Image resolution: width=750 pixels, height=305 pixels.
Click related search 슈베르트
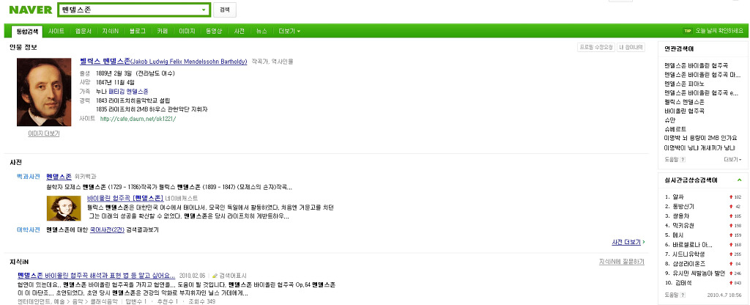tap(675, 129)
